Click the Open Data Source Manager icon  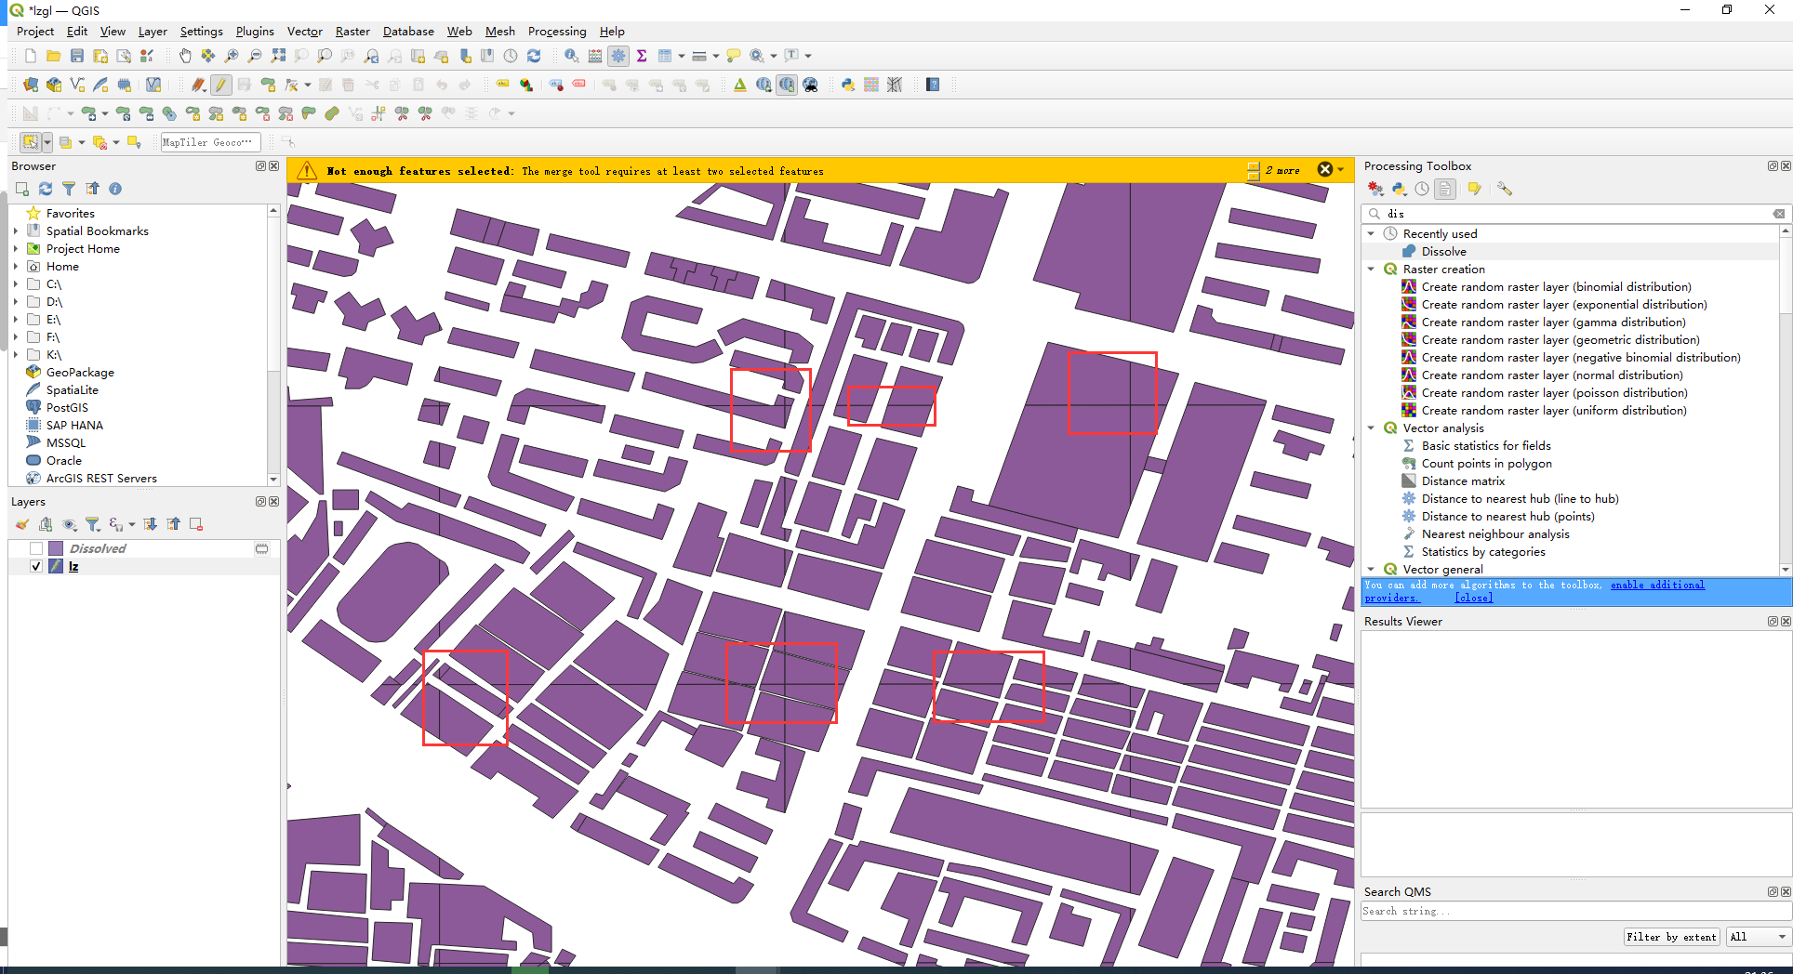(x=30, y=85)
